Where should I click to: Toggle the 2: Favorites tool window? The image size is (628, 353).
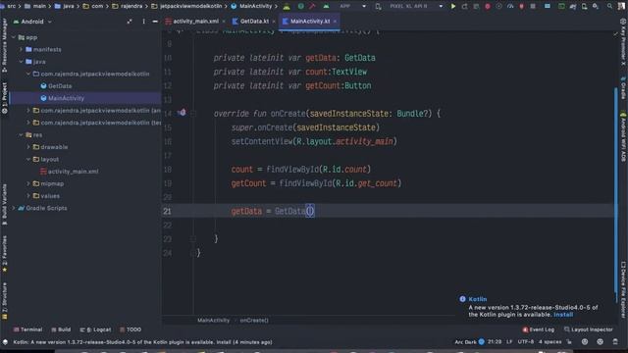(x=4, y=254)
